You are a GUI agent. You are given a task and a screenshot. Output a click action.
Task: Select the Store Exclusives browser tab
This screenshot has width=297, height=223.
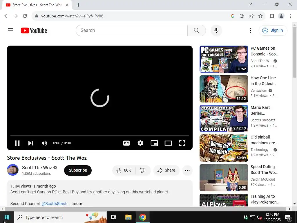click(x=37, y=5)
